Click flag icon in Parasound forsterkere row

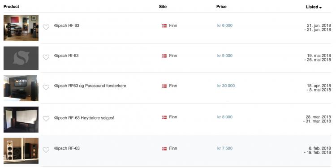pos(164,86)
